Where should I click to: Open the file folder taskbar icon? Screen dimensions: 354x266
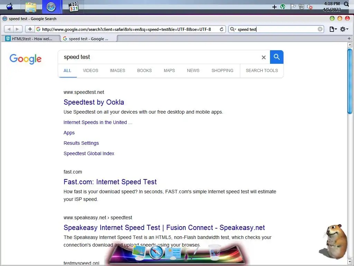click(x=31, y=7)
